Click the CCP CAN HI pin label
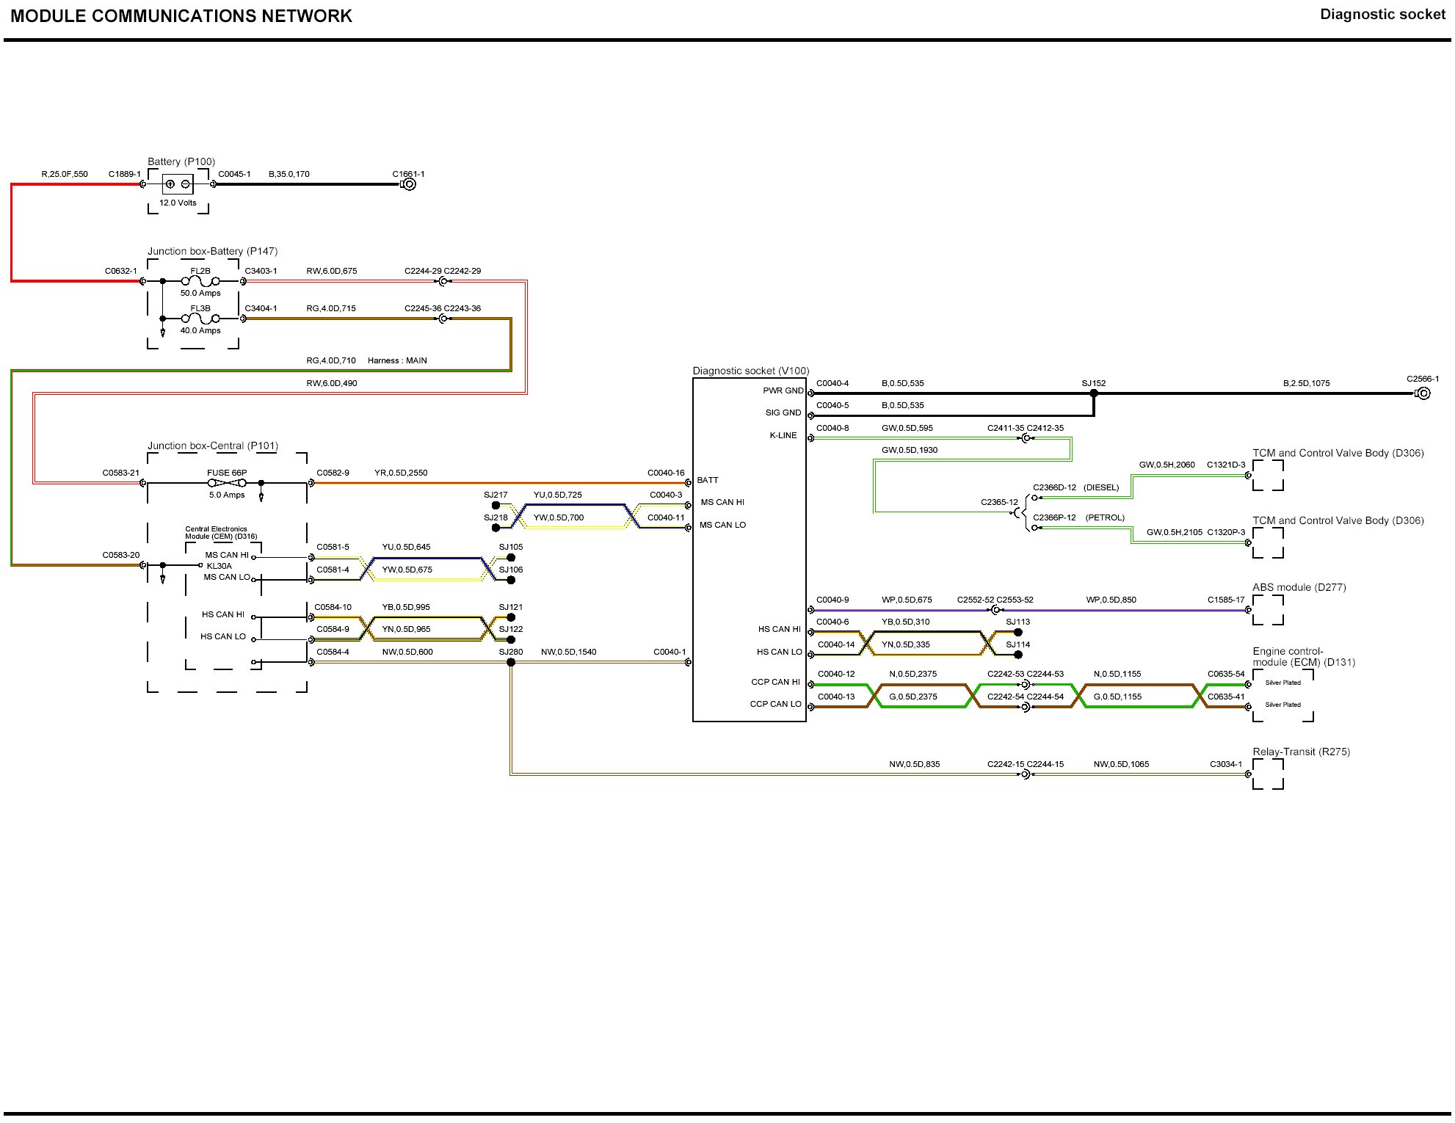The image size is (1455, 1123). click(775, 682)
